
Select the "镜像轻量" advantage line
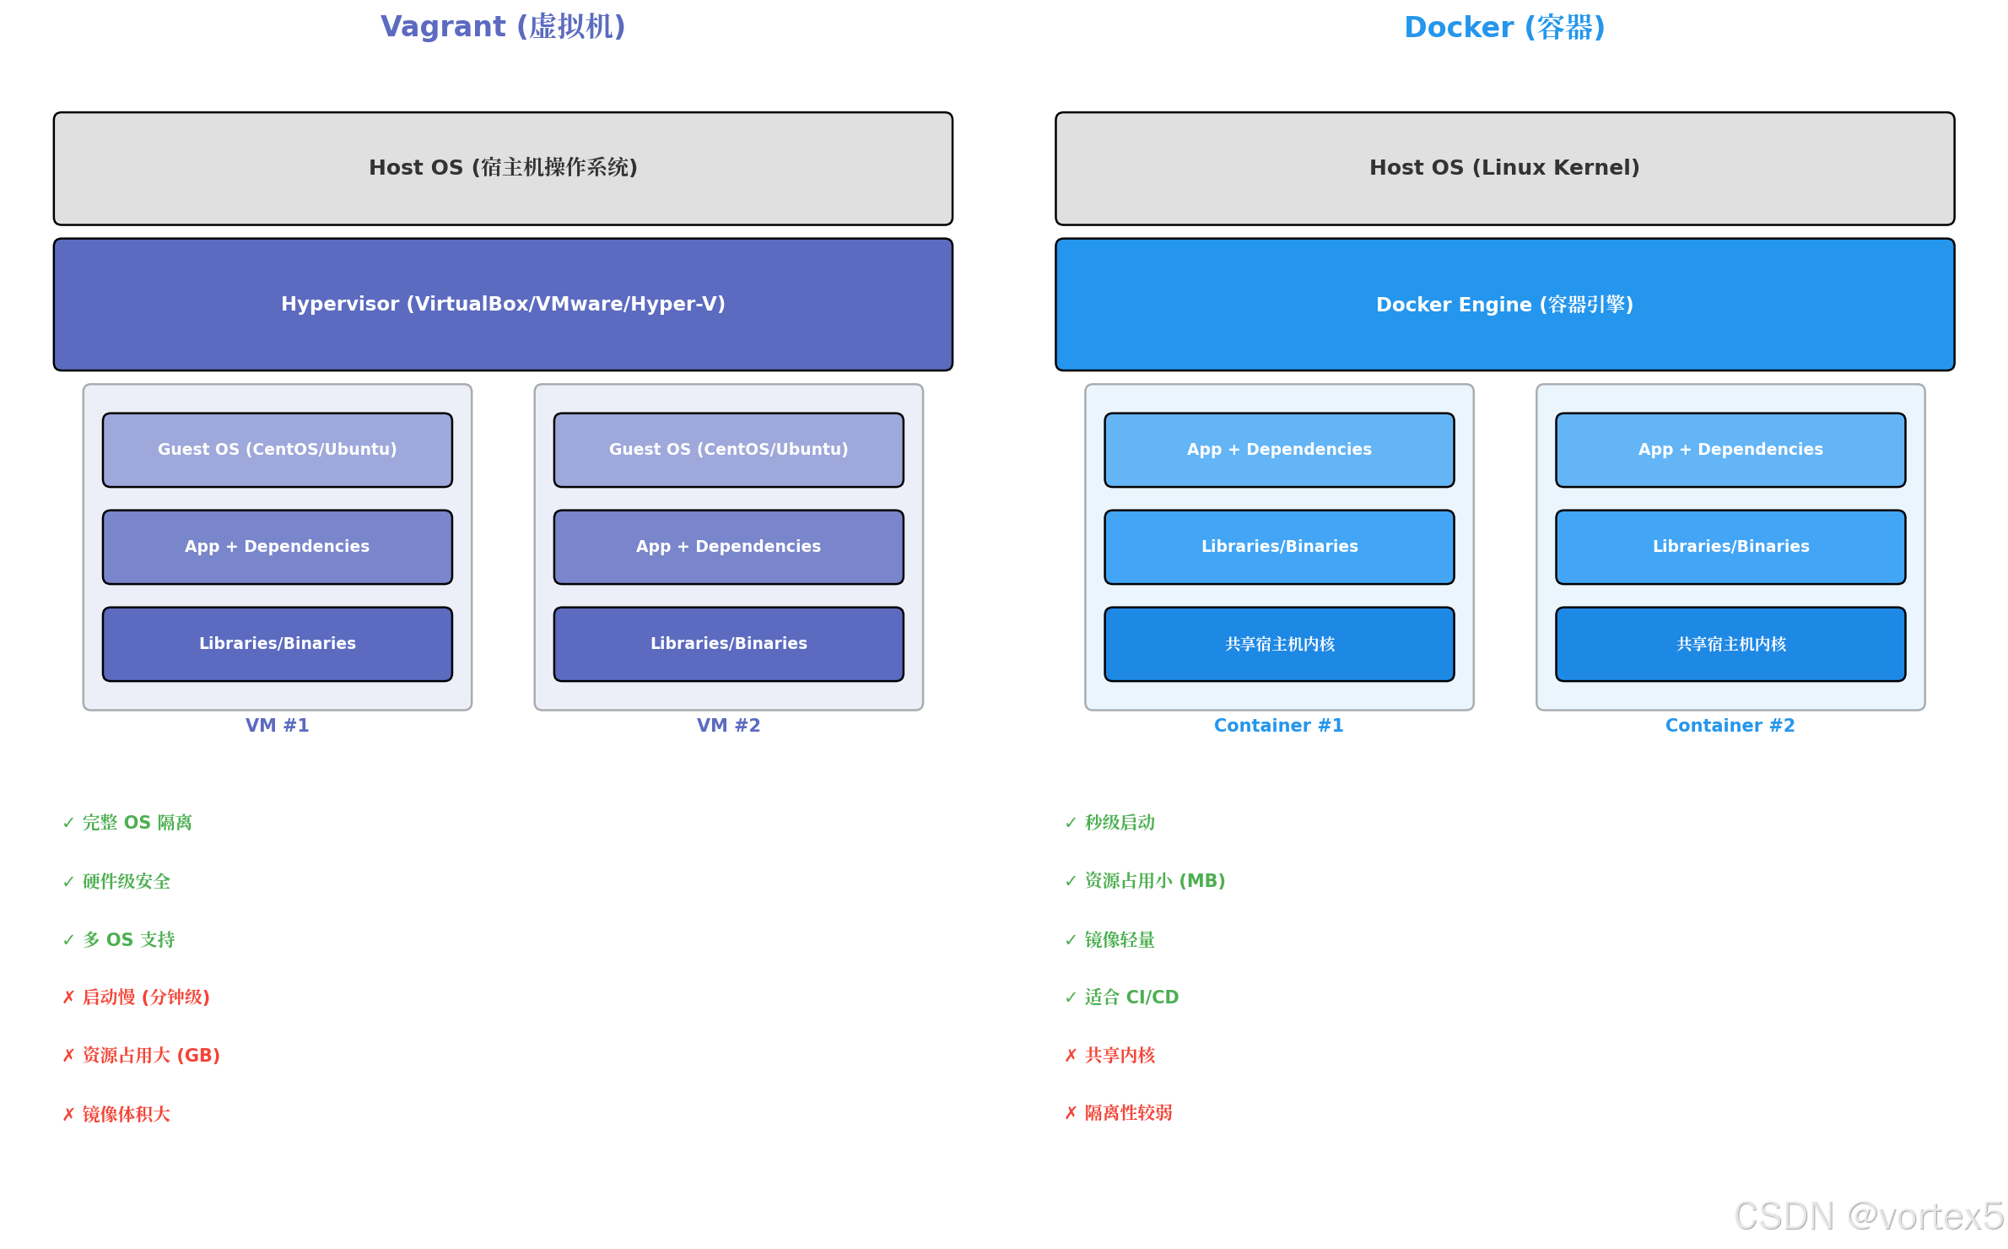click(x=1109, y=940)
